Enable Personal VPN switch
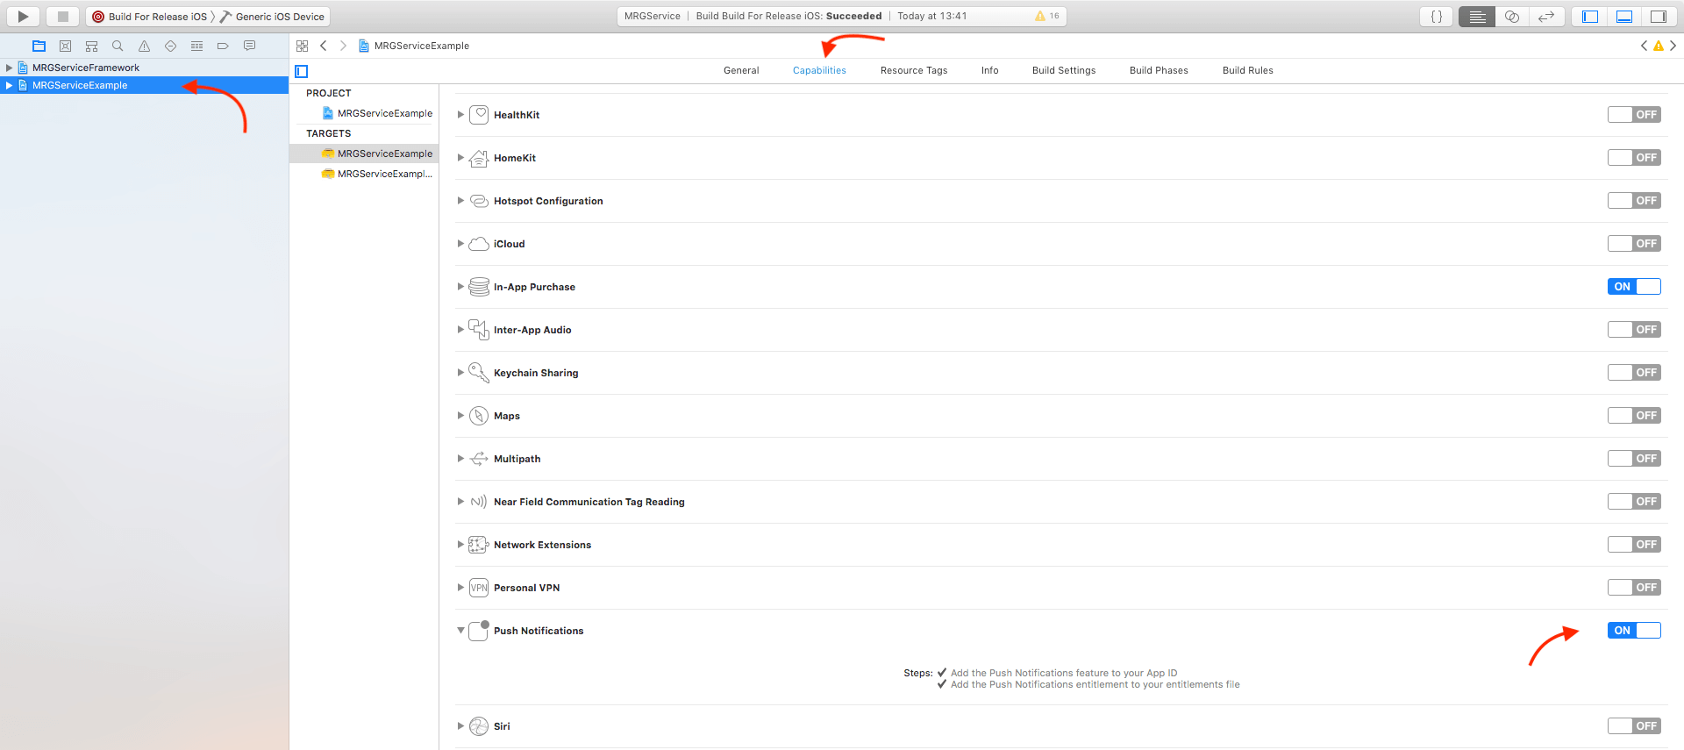The height and width of the screenshot is (750, 1684). tap(1633, 587)
